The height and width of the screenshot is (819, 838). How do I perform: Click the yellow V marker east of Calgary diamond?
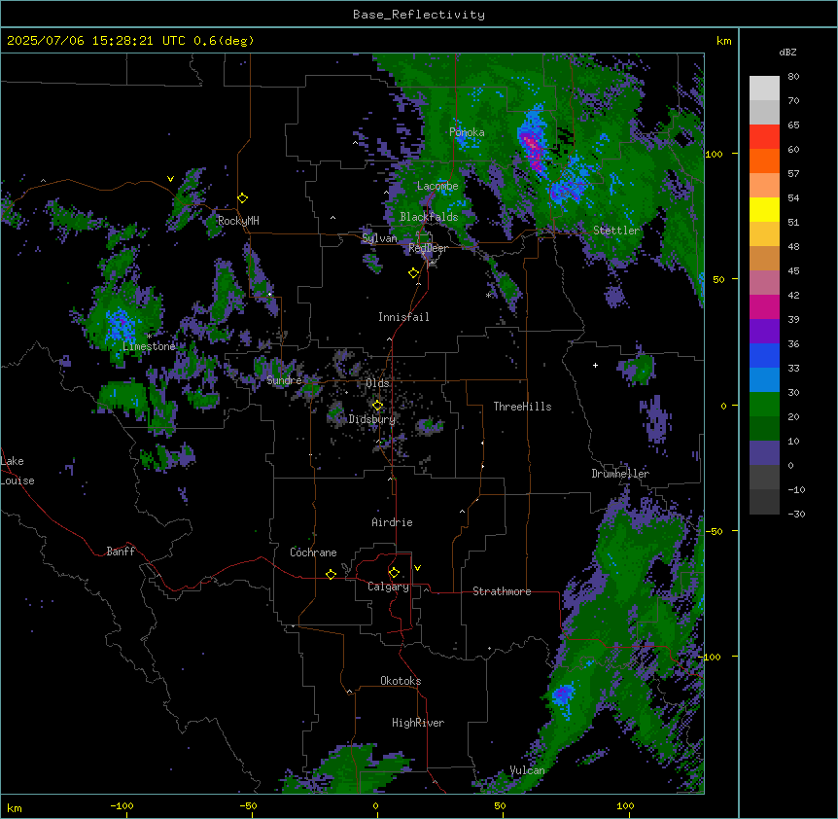[417, 568]
